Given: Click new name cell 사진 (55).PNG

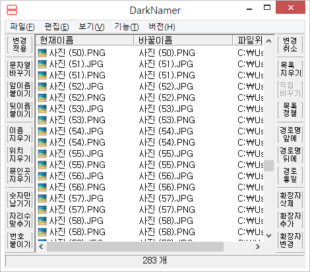Looking at the screenshot, I should point(167,165).
